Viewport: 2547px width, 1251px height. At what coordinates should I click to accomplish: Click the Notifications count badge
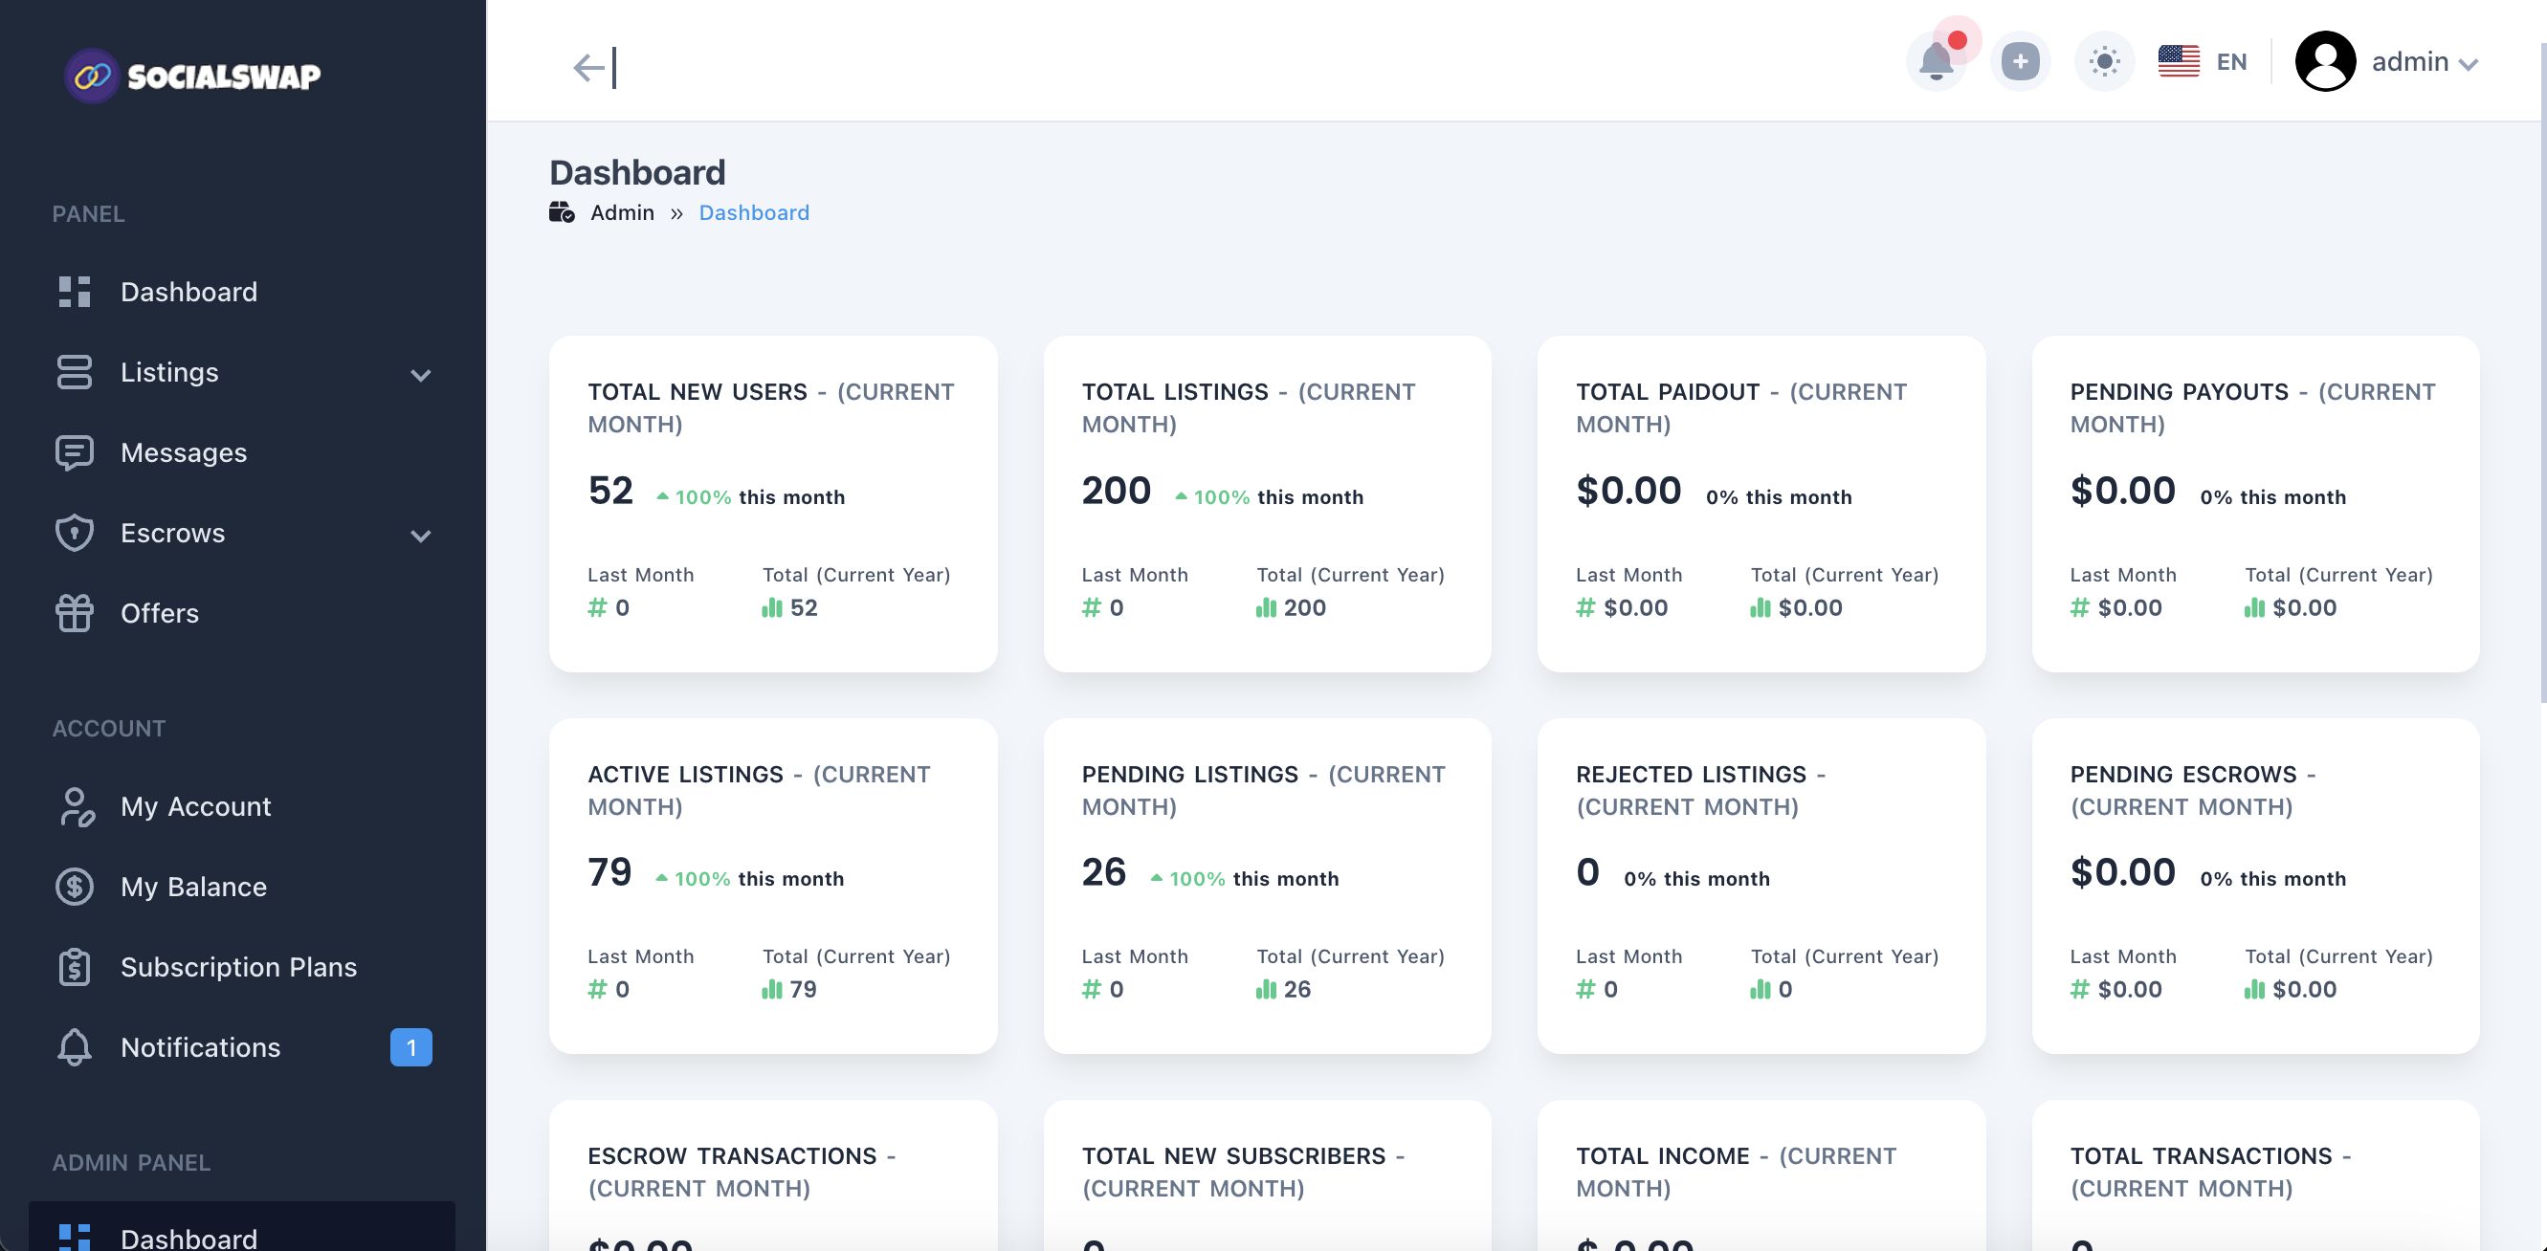pyautogui.click(x=410, y=1047)
